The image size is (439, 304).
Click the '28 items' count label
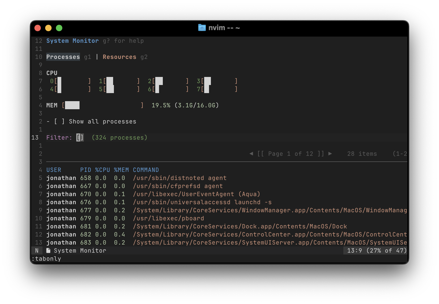point(362,154)
